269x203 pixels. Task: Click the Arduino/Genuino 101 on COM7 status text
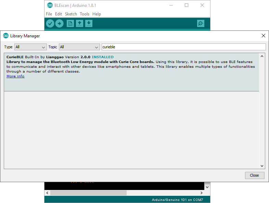(x=177, y=200)
